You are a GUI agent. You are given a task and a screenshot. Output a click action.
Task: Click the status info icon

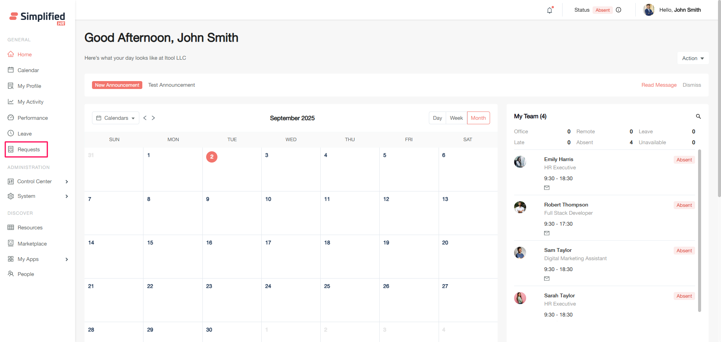coord(618,10)
